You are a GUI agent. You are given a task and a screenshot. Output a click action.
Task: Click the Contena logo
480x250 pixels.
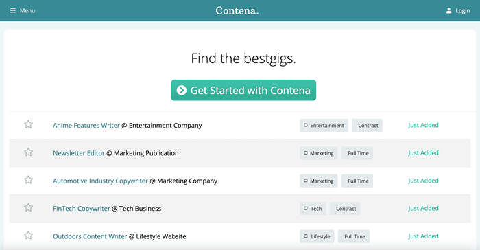point(237,10)
